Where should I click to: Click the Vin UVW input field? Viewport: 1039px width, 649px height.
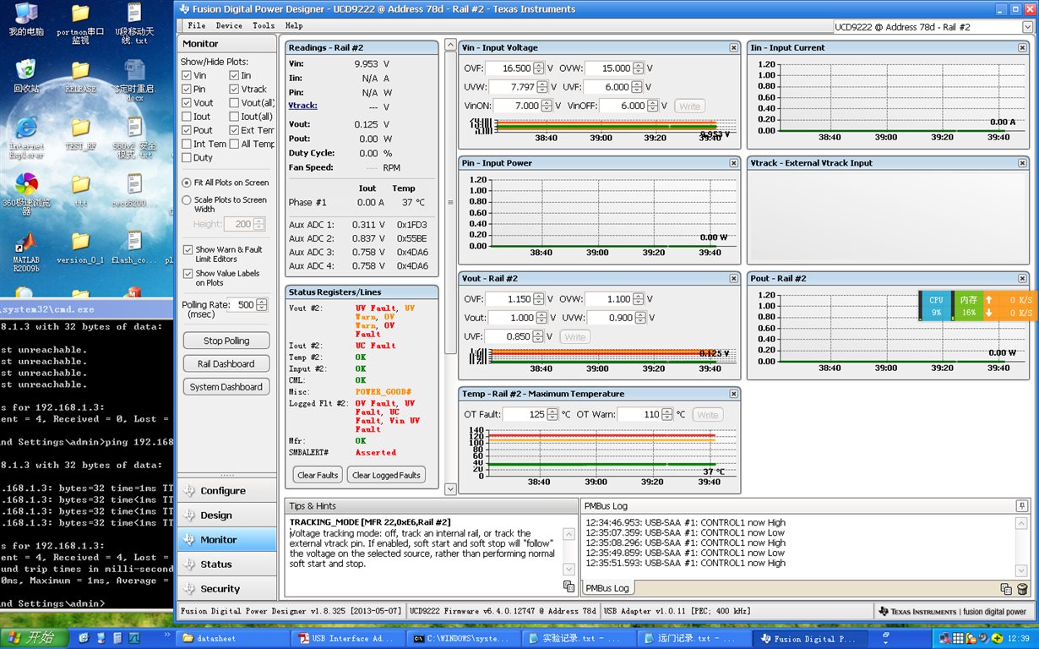click(512, 87)
